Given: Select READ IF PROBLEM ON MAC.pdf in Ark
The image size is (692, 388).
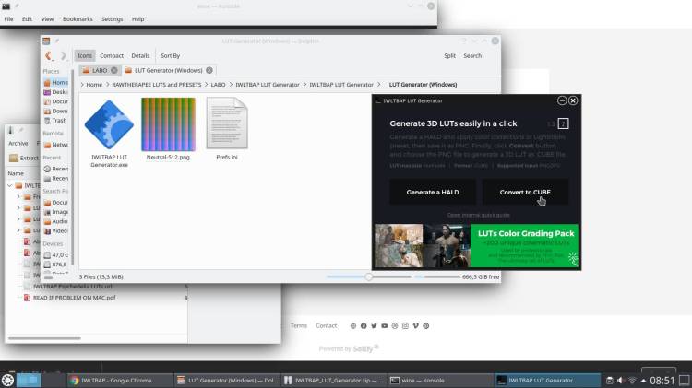Looking at the screenshot, I should pos(74,298).
